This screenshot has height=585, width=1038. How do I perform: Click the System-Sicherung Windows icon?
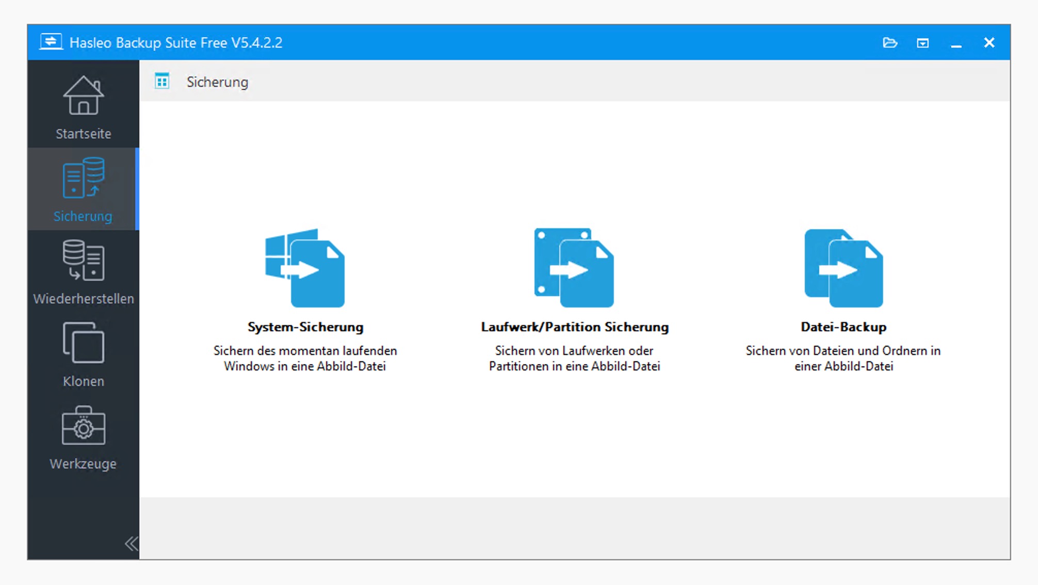coord(305,268)
